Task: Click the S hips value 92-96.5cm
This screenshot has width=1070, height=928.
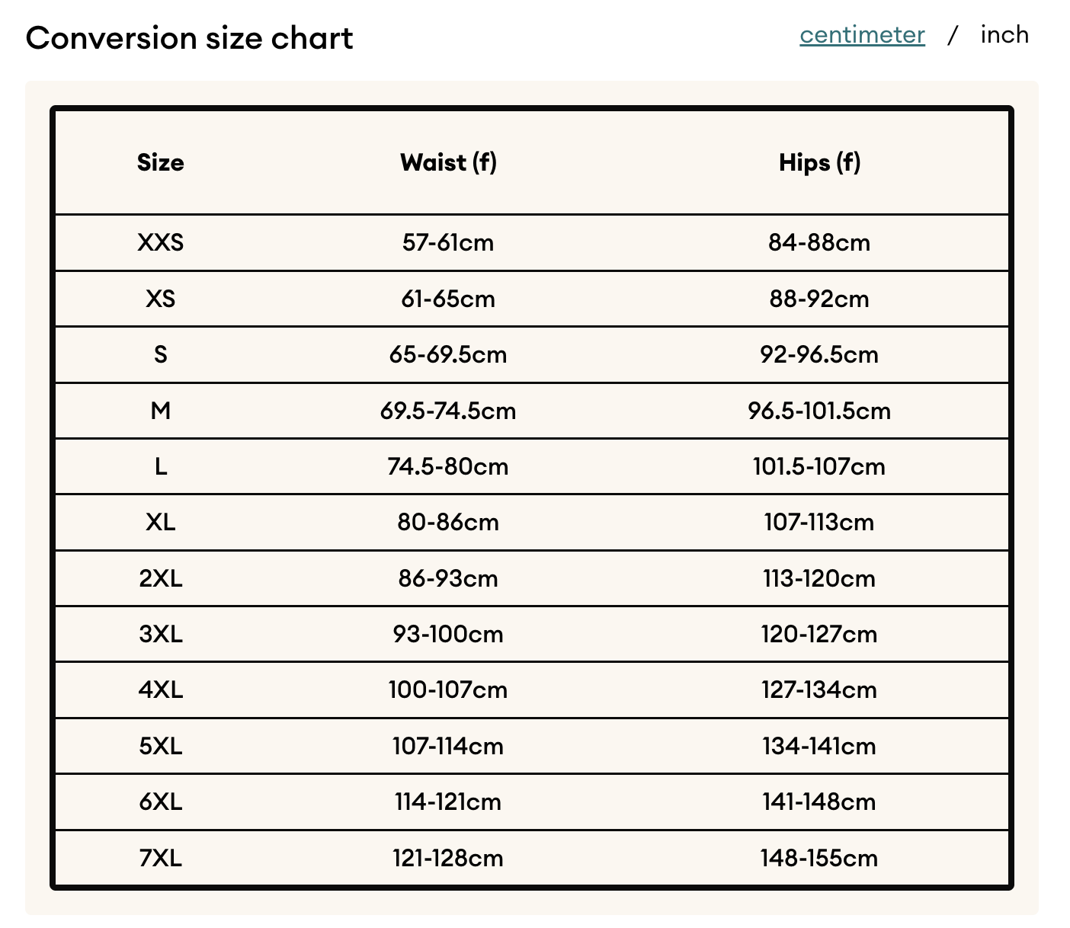Action: click(x=819, y=354)
